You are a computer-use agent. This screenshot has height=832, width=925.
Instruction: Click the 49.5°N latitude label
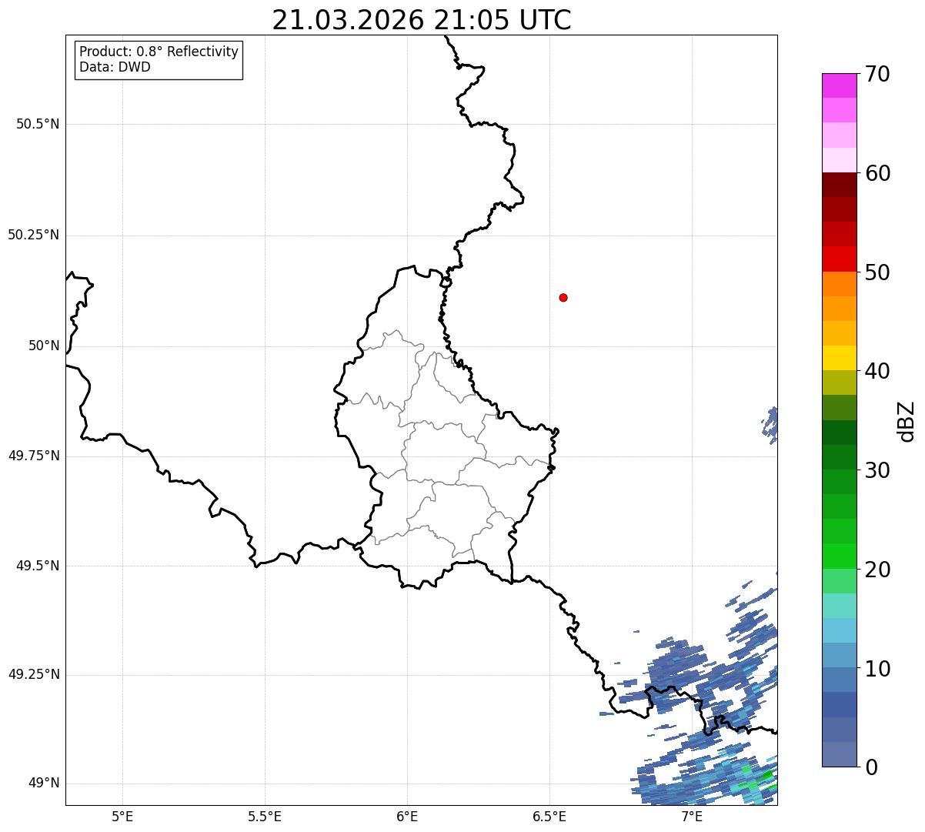[x=38, y=566]
